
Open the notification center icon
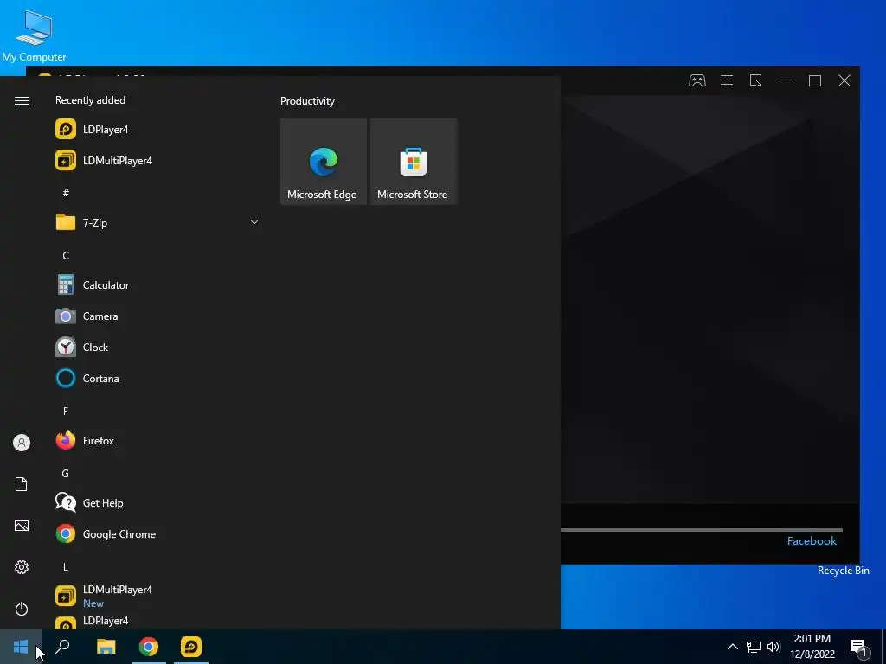[859, 647]
